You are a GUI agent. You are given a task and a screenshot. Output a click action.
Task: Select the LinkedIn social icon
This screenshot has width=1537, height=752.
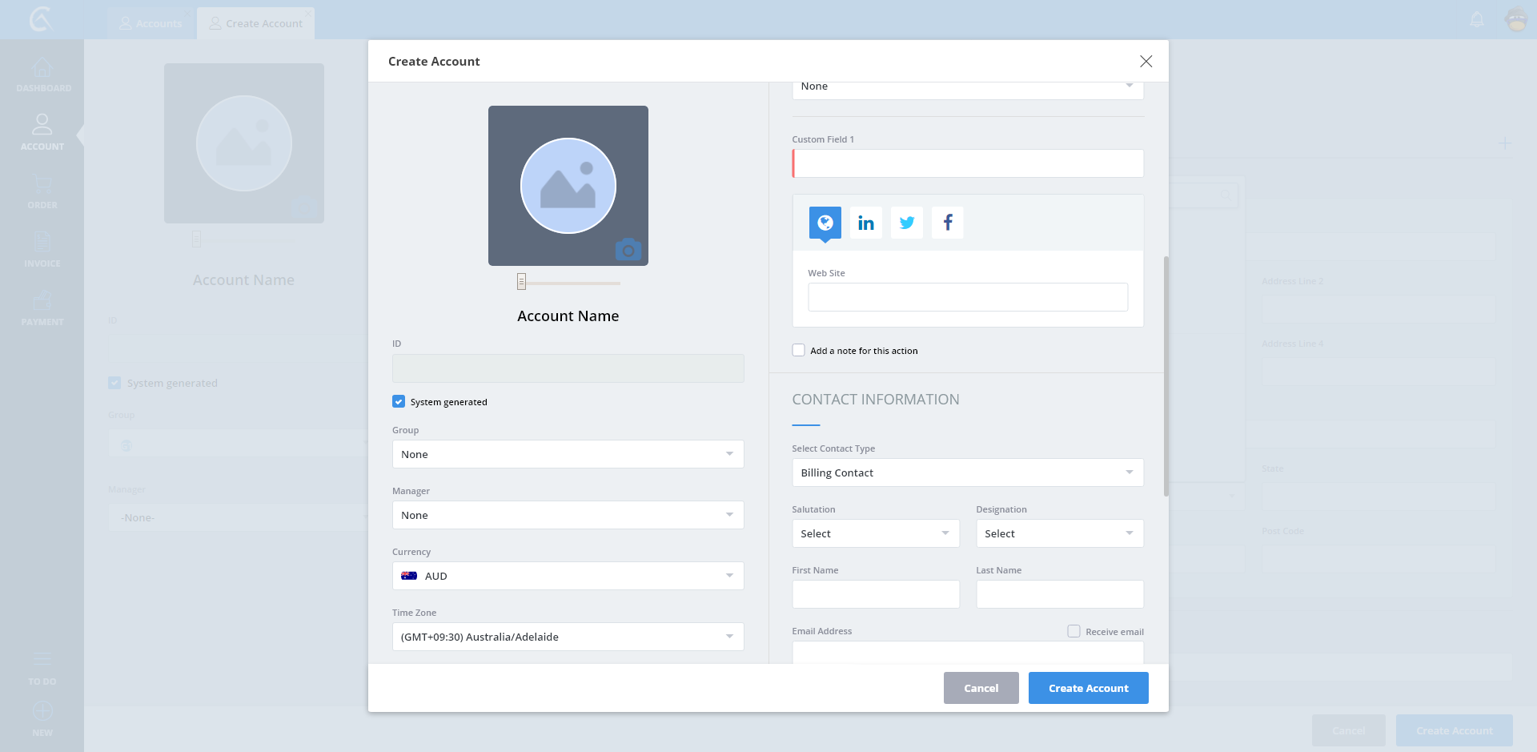pos(865,223)
